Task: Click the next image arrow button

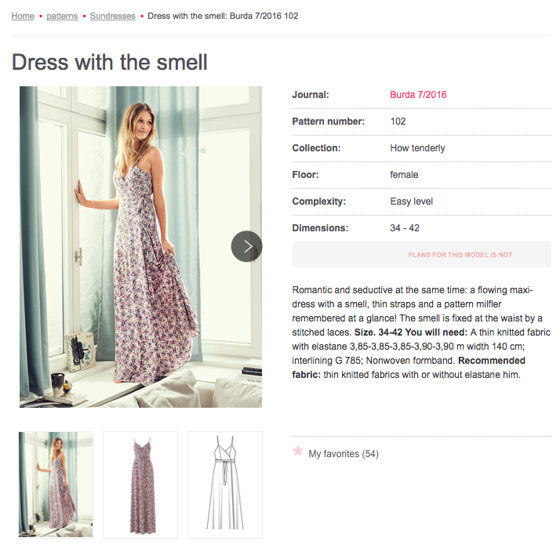Action: click(x=246, y=246)
